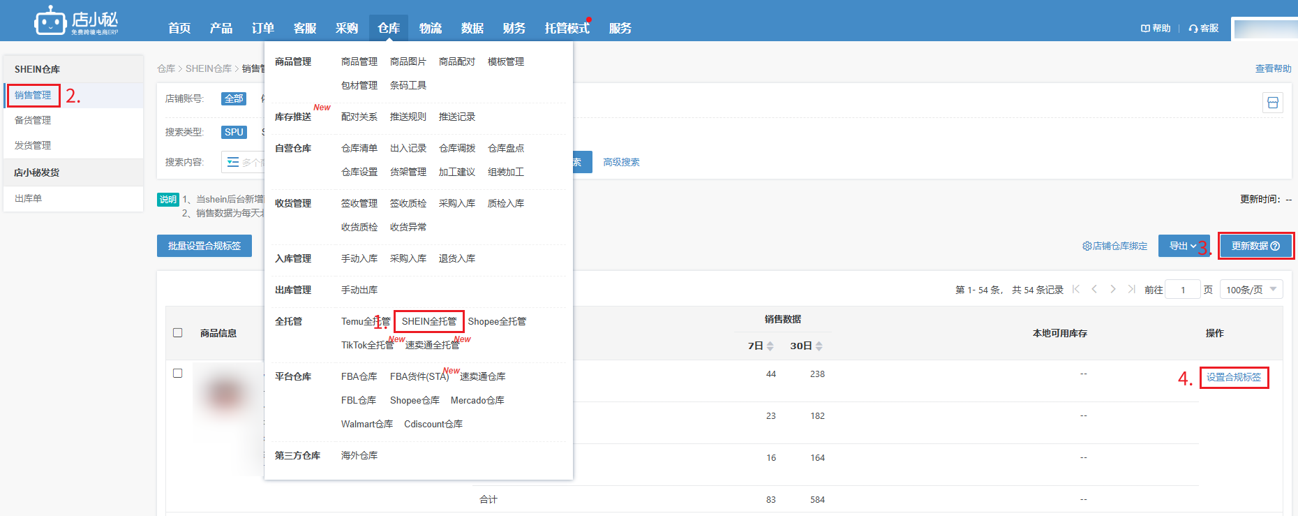Select 出库单 in left sidebar
Screen dimensions: 1298x516
click(28, 198)
